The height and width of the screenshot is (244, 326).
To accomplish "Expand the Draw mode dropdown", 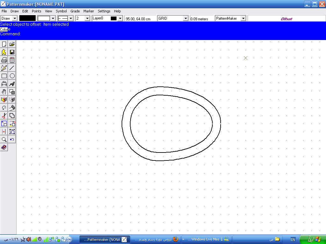I will 14,18.
